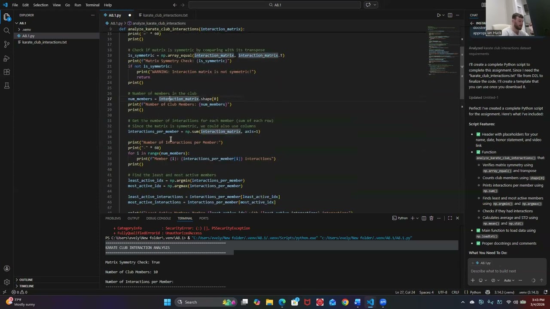
Task: Go back in the chat panel
Action: click(472, 23)
